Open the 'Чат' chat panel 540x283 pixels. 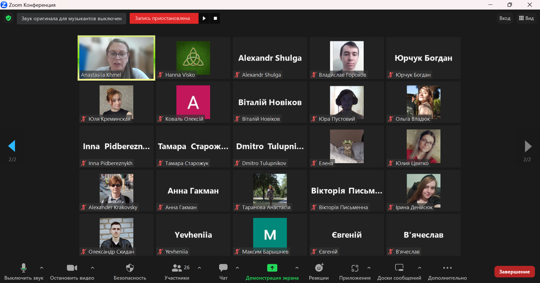pyautogui.click(x=223, y=272)
